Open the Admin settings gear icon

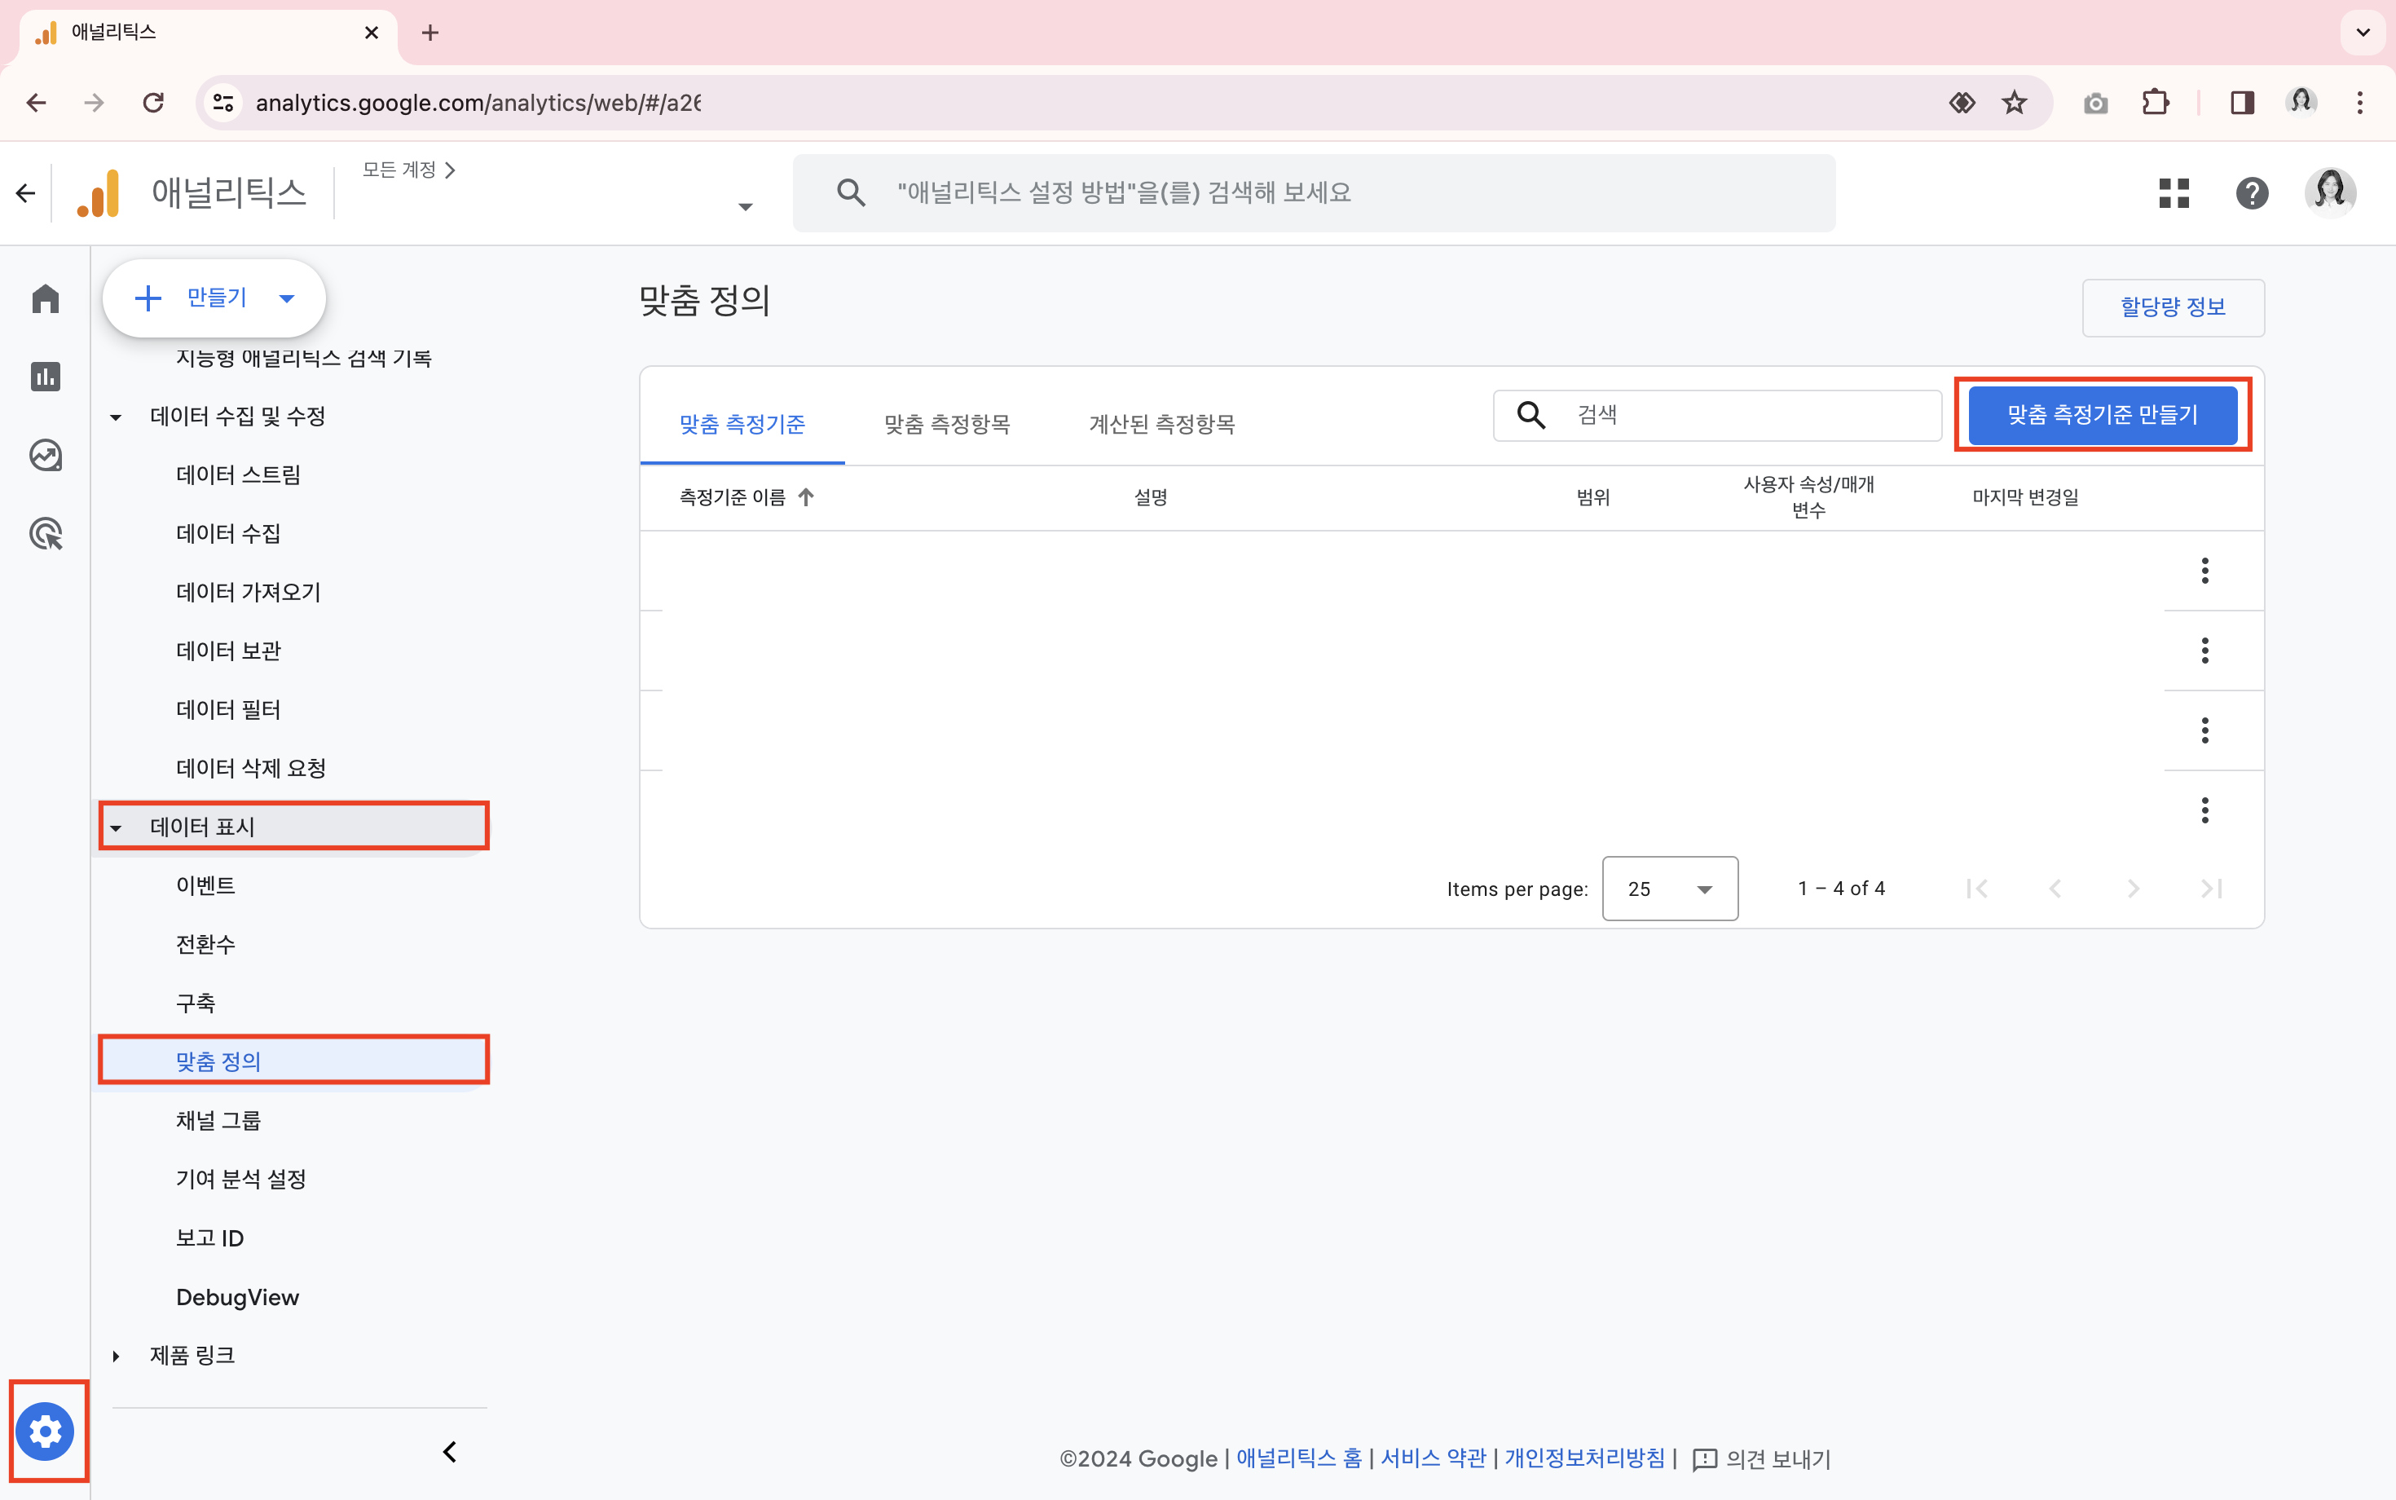click(46, 1431)
